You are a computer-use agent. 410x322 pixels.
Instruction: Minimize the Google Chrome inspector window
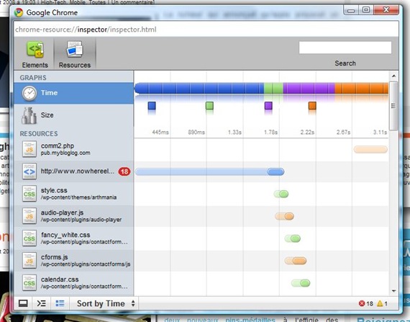click(x=351, y=10)
